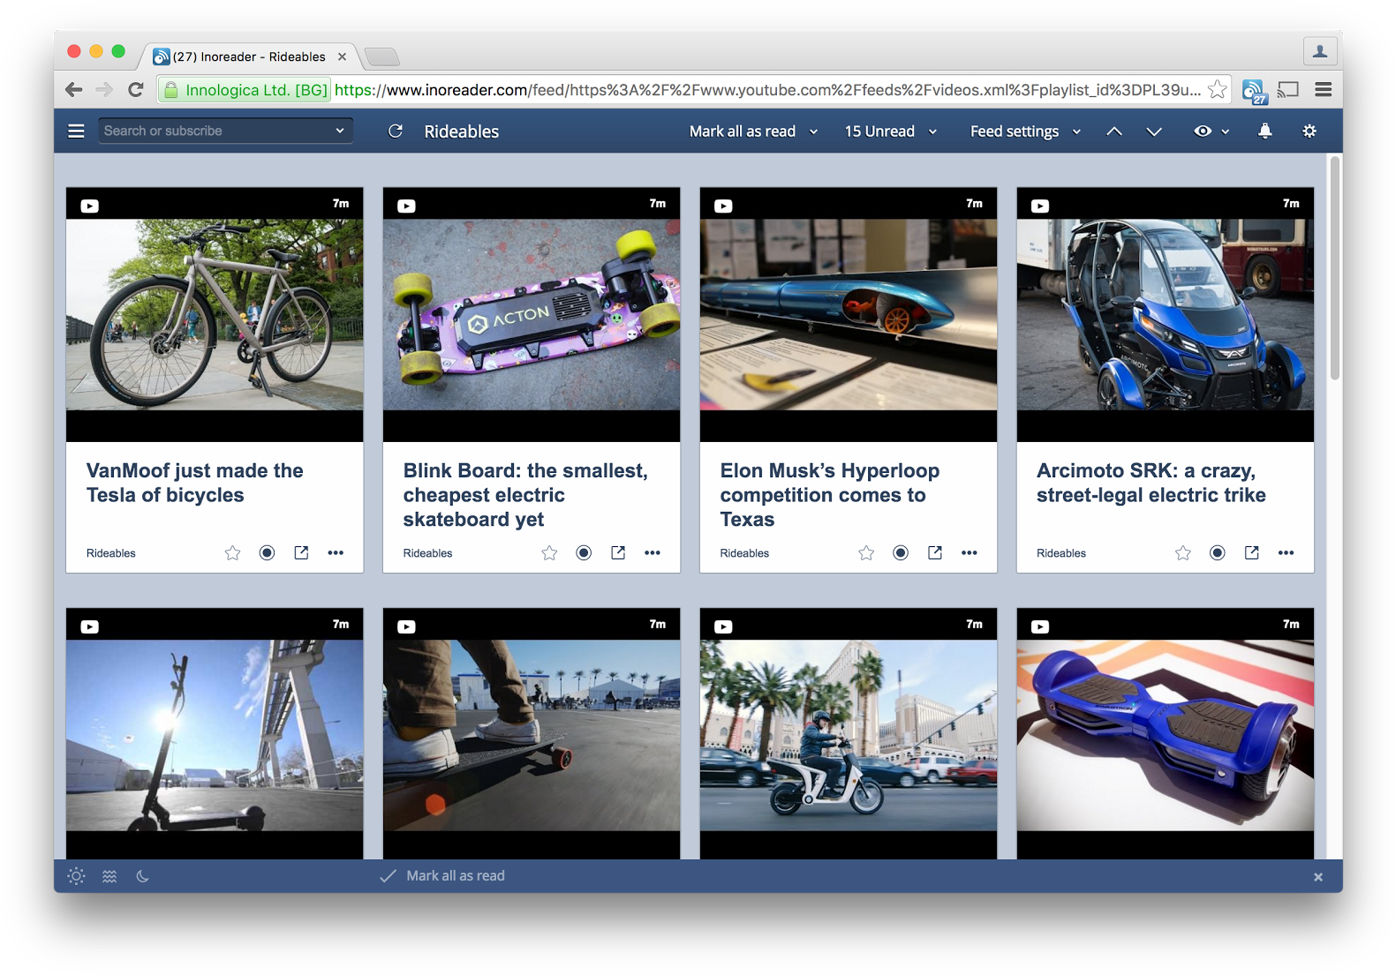Open the blue Arcimoto trike thumbnail

(x=1166, y=314)
